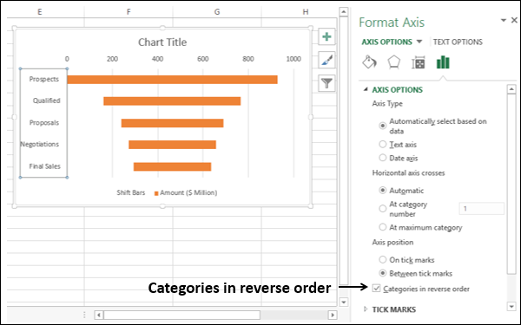Click the Final Sales axis label

click(x=44, y=166)
